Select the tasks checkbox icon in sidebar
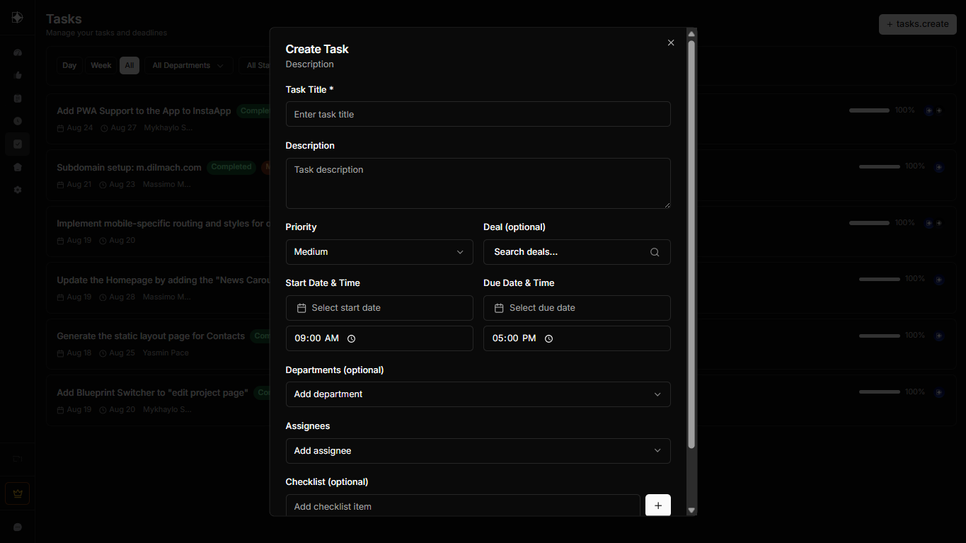Image resolution: width=966 pixels, height=543 pixels. pos(18,144)
